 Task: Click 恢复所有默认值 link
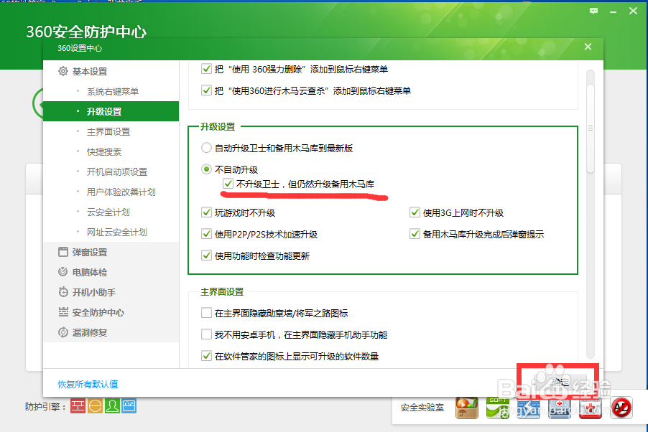coord(88,384)
